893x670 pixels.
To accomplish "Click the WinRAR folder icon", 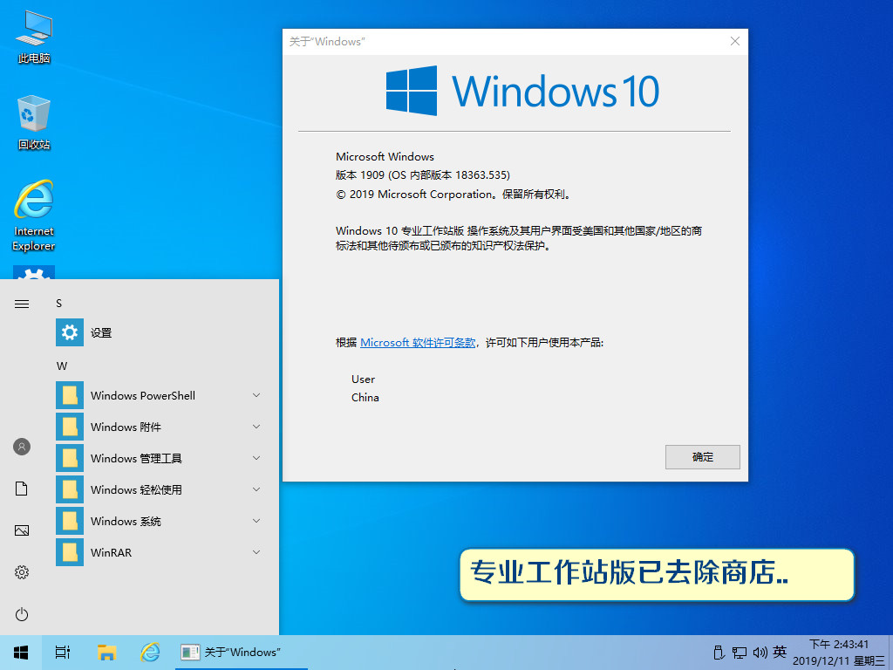I will [x=70, y=552].
